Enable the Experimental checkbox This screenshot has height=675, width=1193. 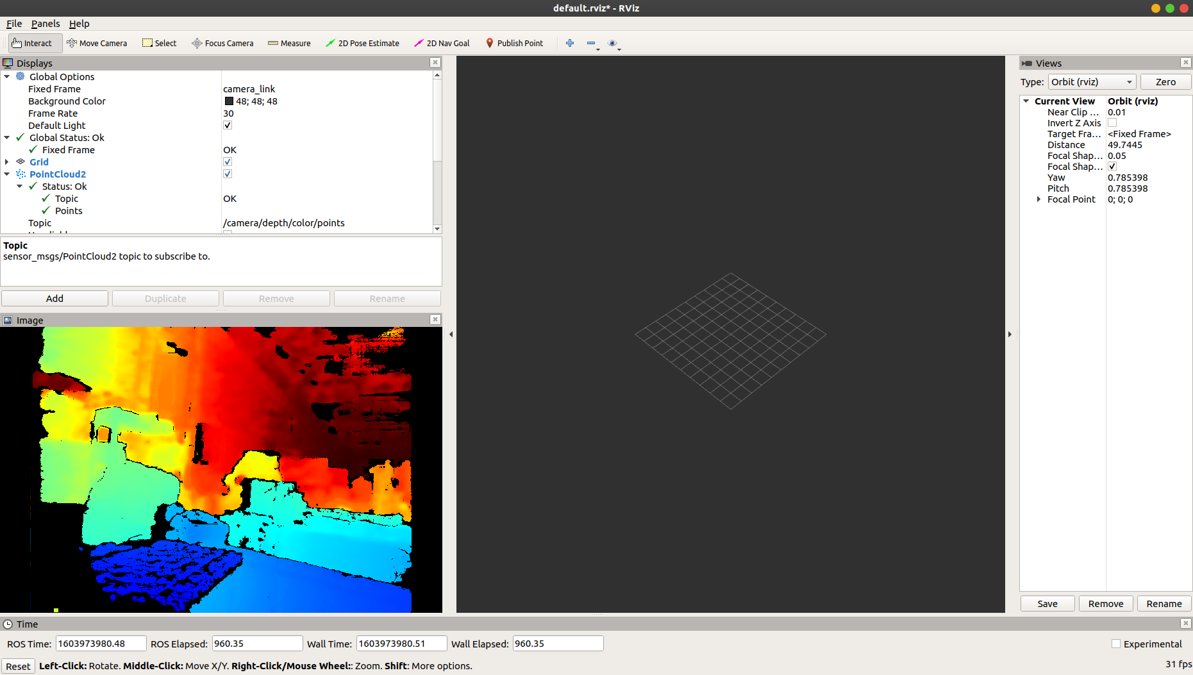(1115, 644)
